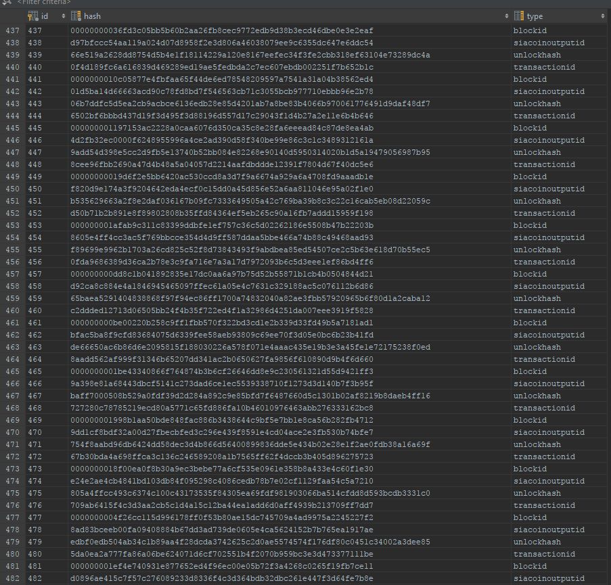Click the Filter criteria input field

[43, 2]
